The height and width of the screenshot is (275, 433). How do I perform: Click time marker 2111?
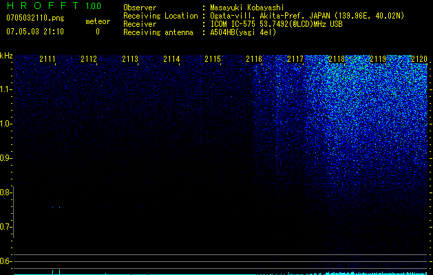point(47,59)
